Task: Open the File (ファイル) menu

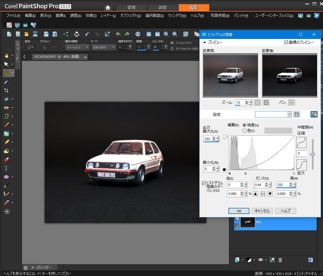Action: (x=13, y=16)
